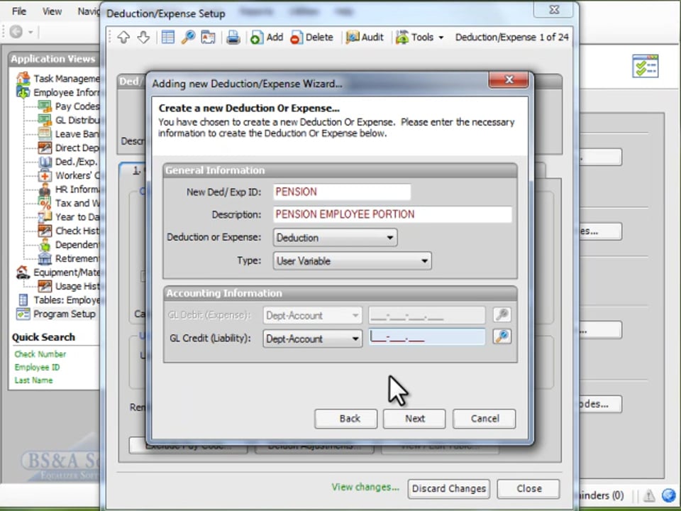Click the up arrow previous record icon

pos(123,38)
